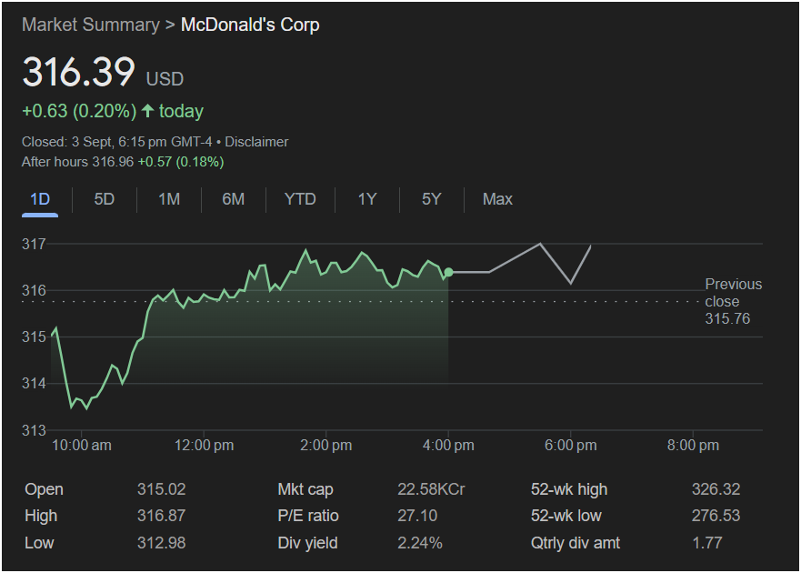Click the Low value 312.98

pyautogui.click(x=162, y=542)
